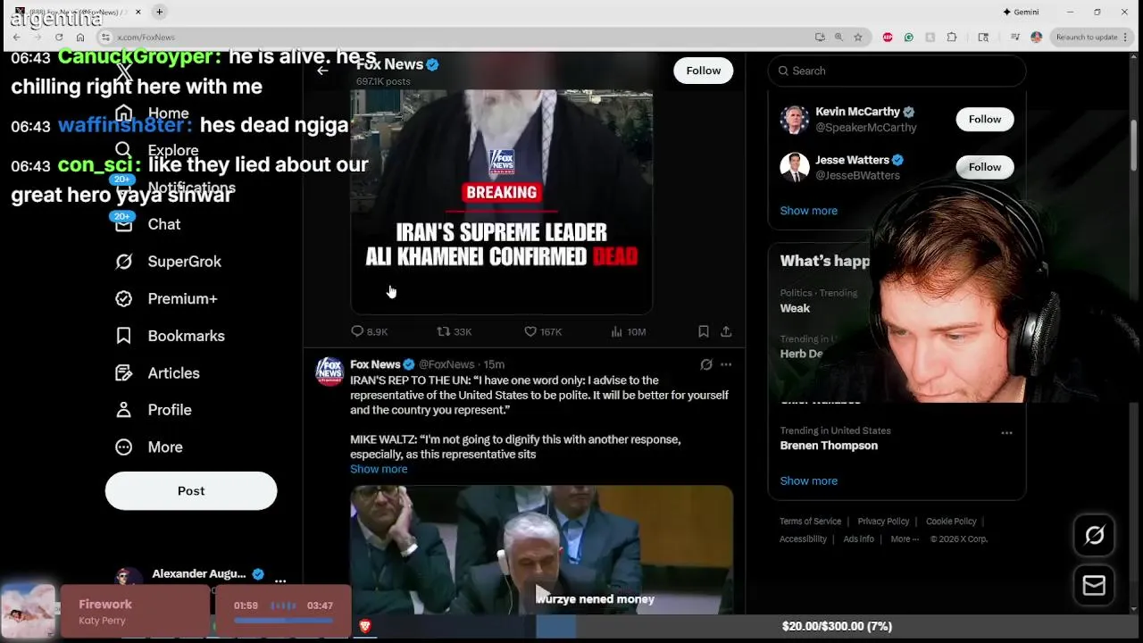Follow Jesse Watters

point(985,167)
